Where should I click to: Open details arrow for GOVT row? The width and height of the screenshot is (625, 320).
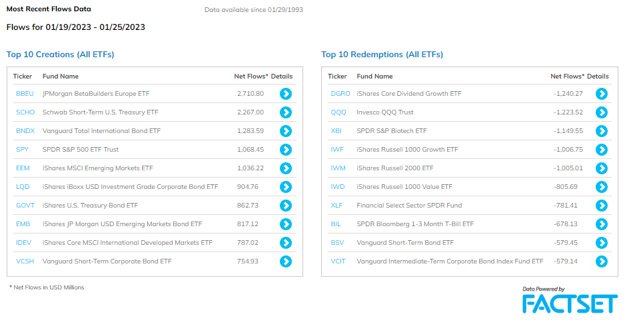click(286, 206)
